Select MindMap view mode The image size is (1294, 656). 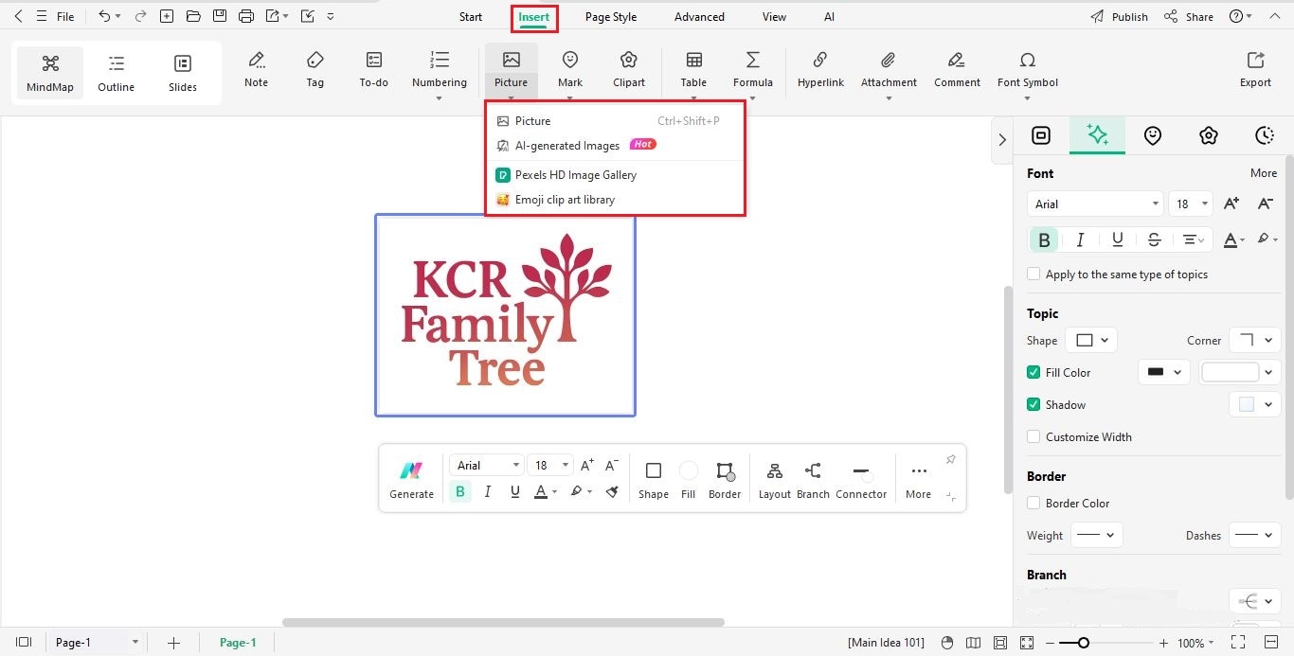tap(50, 74)
